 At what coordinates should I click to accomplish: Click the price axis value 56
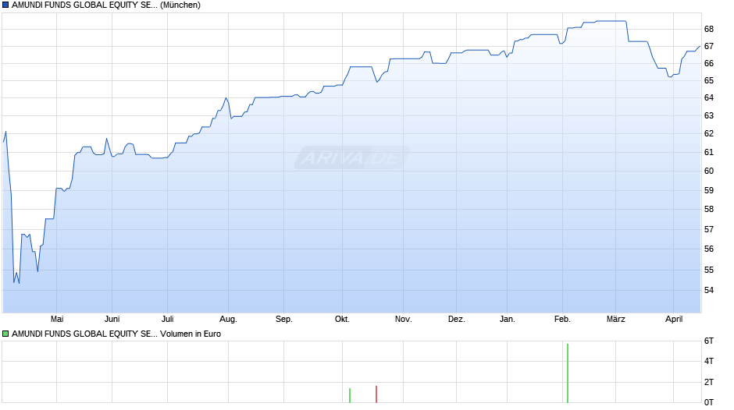(709, 249)
